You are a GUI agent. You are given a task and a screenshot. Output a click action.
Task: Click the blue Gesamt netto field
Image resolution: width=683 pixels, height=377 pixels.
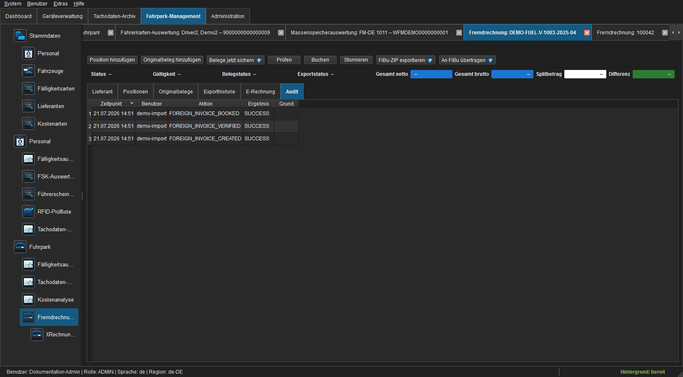coord(431,74)
